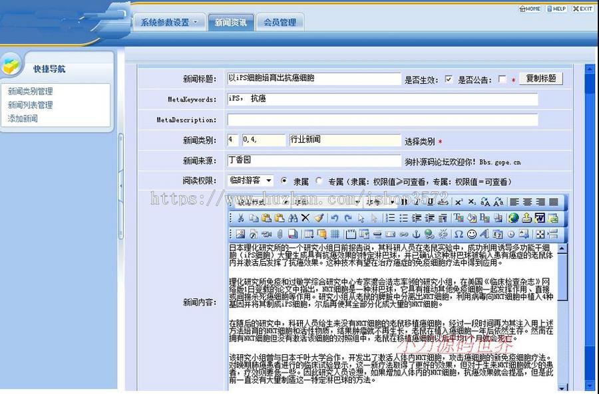Use the Undo icon in the editor
This screenshot has width=599, height=394.
[x=333, y=219]
